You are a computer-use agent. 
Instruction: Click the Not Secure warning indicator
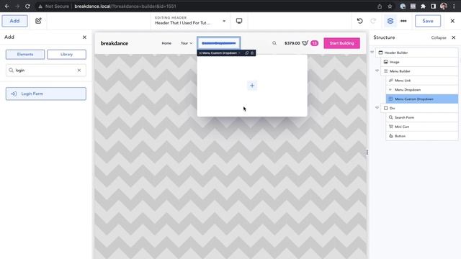pyautogui.click(x=53, y=6)
